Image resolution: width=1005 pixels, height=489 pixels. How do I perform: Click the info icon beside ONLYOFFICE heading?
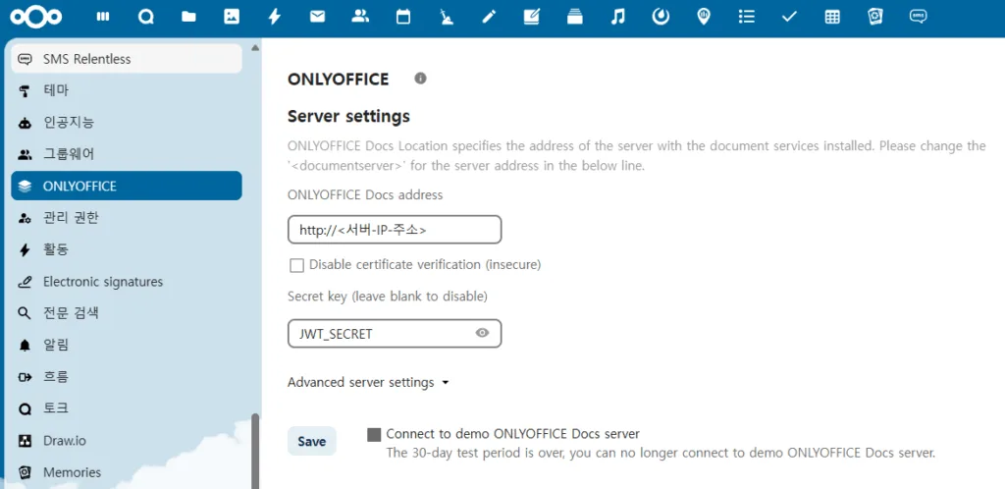pyautogui.click(x=420, y=79)
